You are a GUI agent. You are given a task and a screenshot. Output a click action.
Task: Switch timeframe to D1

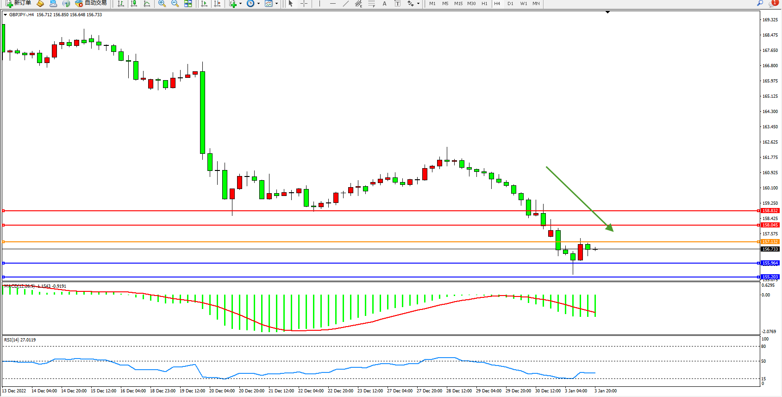point(510,4)
